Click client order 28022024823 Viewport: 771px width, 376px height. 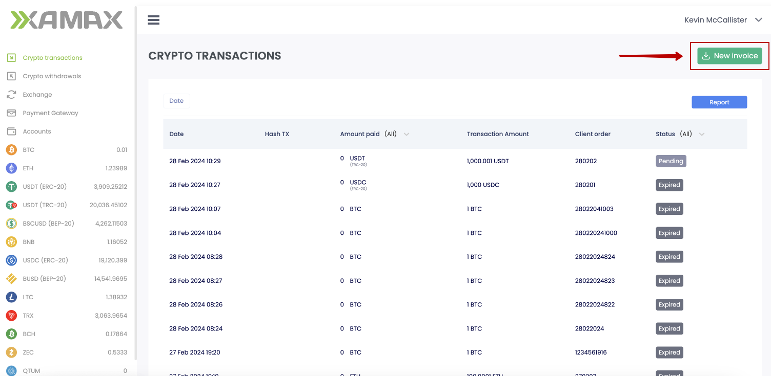[595, 281]
